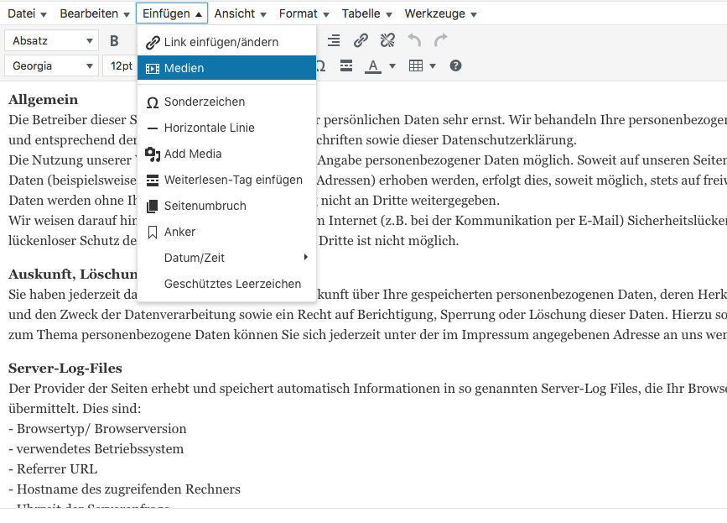The height and width of the screenshot is (523, 727).
Task: Click the read-more tag toolbar icon
Action: (x=345, y=65)
